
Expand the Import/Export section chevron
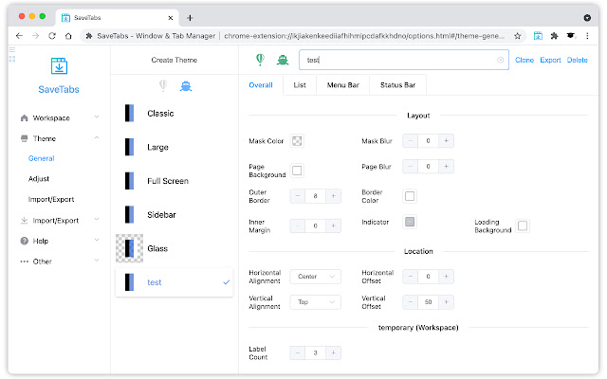(97, 219)
